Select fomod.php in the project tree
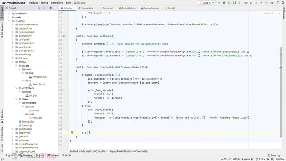Viewport: 286px width, 161px height. tap(26, 122)
